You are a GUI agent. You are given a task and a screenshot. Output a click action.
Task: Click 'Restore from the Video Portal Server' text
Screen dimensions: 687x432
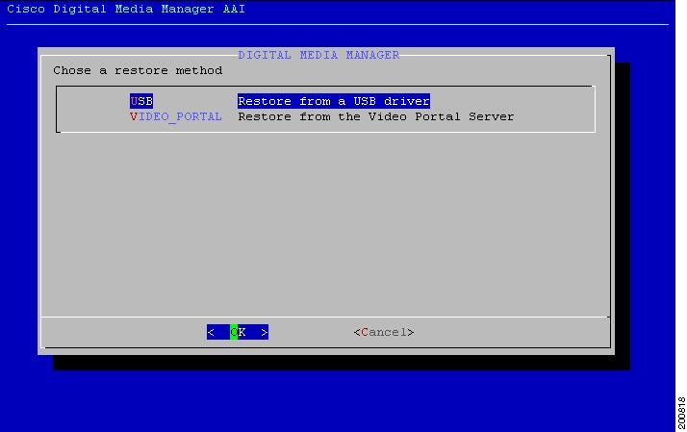[x=376, y=117]
